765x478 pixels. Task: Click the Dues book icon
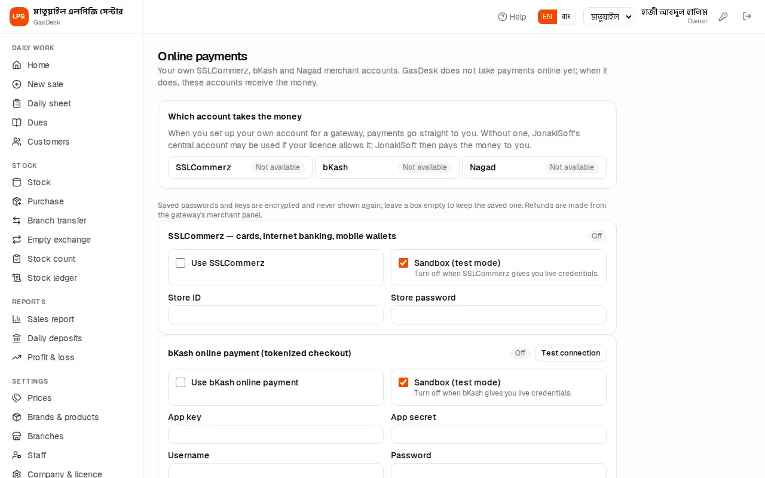pyautogui.click(x=17, y=122)
